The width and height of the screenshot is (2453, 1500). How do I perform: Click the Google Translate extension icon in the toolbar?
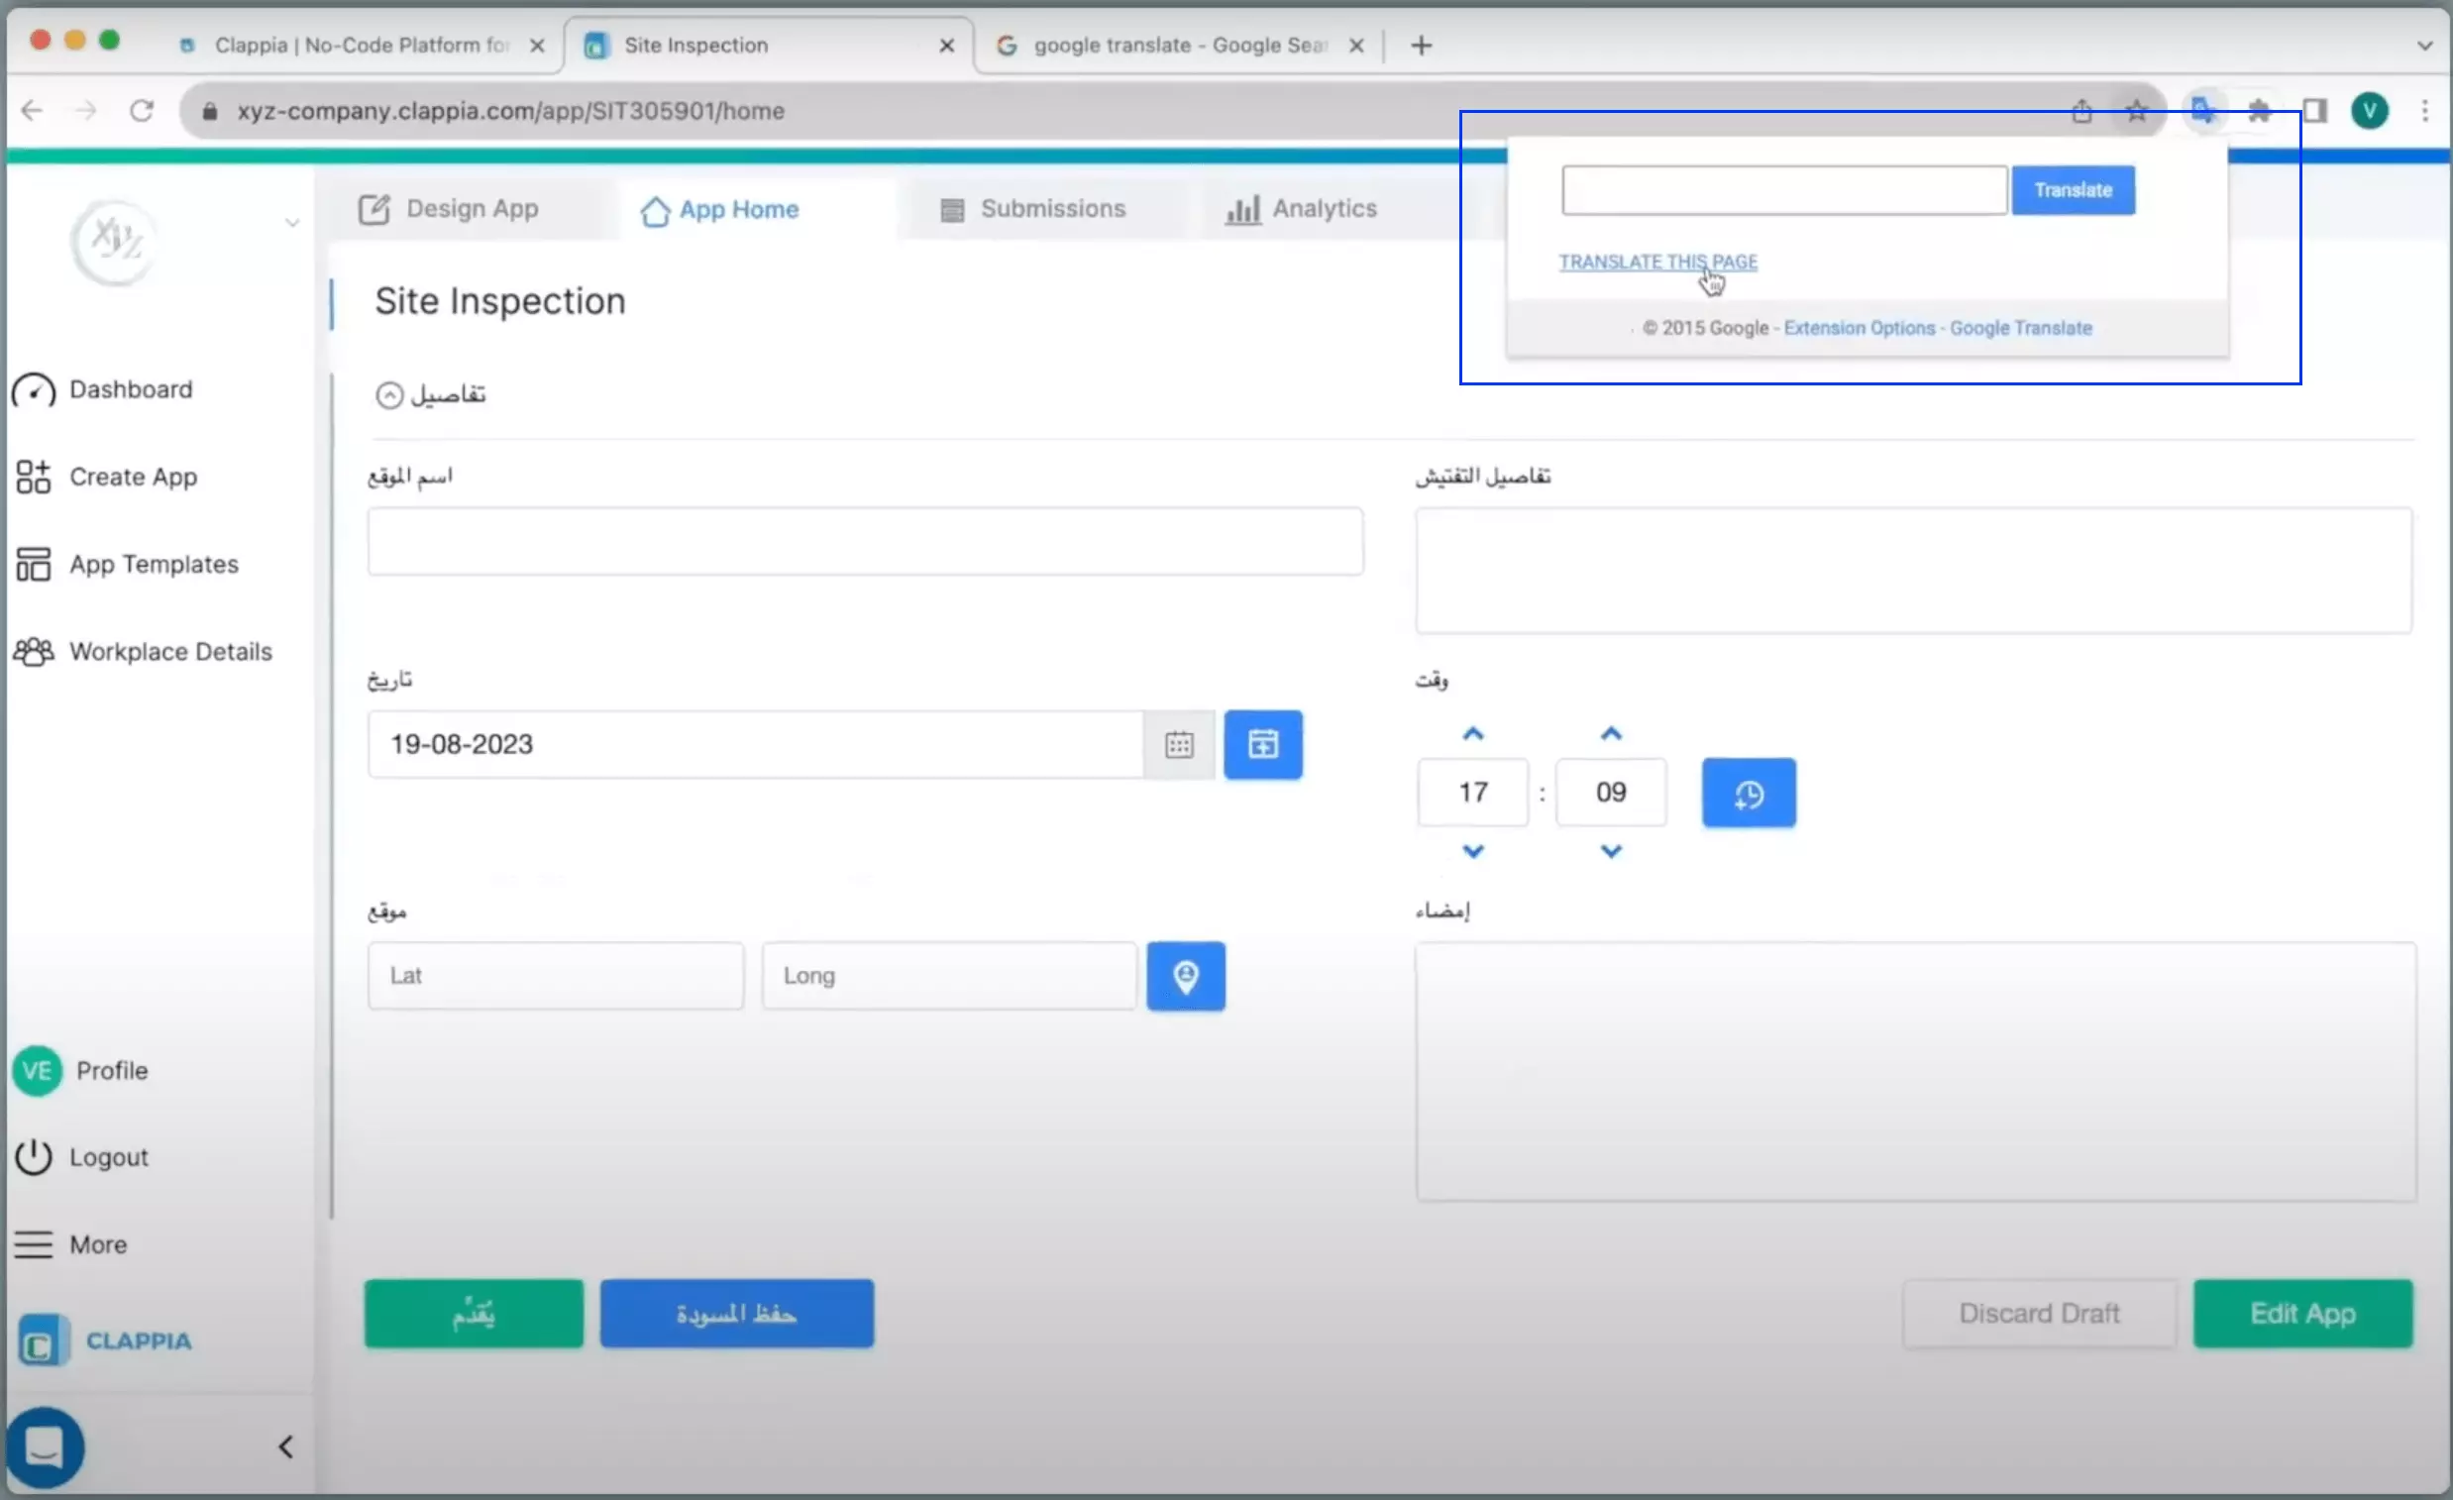2202,111
